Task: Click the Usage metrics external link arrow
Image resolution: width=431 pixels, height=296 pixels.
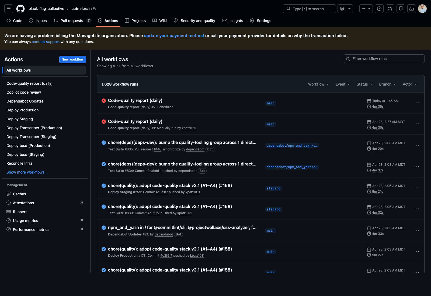Action: click(82, 220)
